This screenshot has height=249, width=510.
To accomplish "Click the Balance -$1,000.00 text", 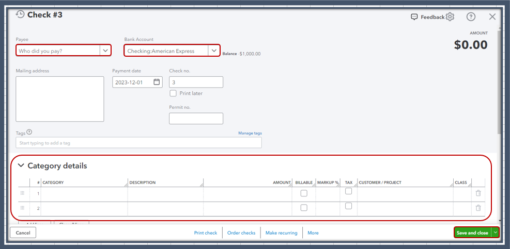I will click(241, 54).
